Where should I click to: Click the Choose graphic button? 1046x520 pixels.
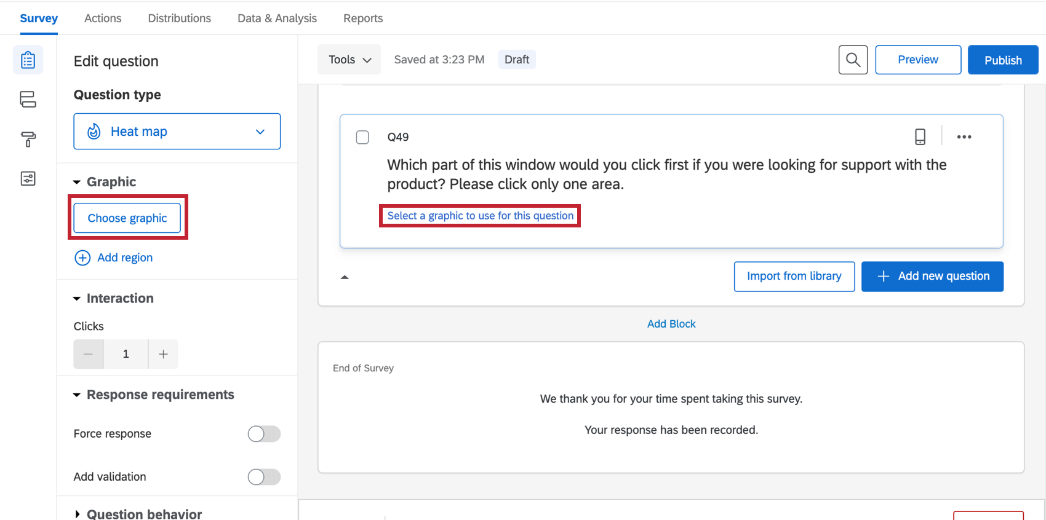127,218
